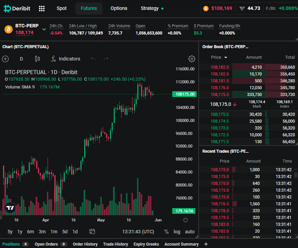Expand the BTC-PERP instrument selector chevron
This screenshot has height=248, width=298.
point(44,29)
